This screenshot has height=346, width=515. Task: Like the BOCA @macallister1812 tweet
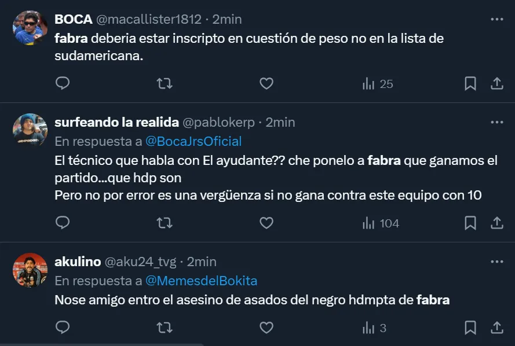pyautogui.click(x=266, y=84)
